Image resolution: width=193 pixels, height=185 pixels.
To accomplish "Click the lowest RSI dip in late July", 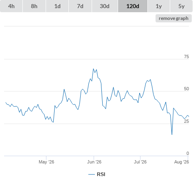I will coord(172,135).
